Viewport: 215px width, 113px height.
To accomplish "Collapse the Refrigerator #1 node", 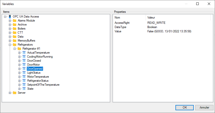I will (x=15, y=49).
